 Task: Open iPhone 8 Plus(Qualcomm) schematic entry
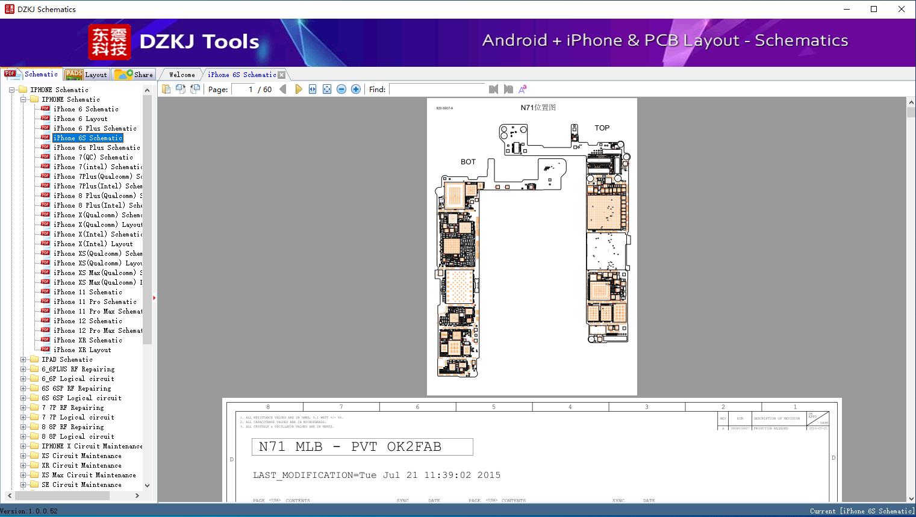click(x=98, y=196)
